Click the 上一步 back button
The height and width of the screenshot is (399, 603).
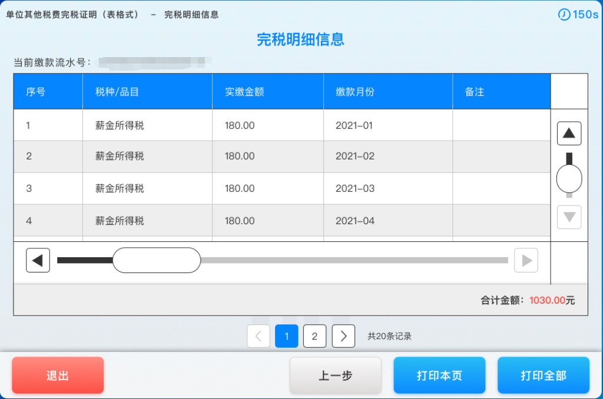click(335, 375)
